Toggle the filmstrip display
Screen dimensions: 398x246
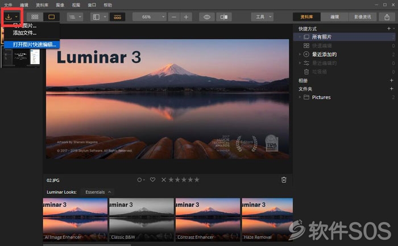pyautogui.click(x=117, y=17)
